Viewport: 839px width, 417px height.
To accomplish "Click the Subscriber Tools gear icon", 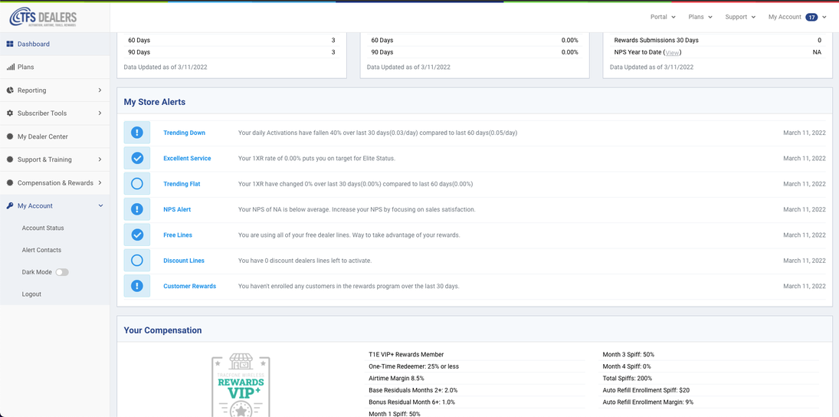I will pos(10,113).
